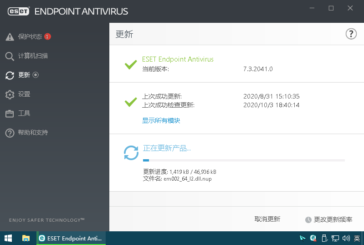The width and height of the screenshot is (364, 245).
Task: Click the 更新 page heading
Action: [x=124, y=34]
